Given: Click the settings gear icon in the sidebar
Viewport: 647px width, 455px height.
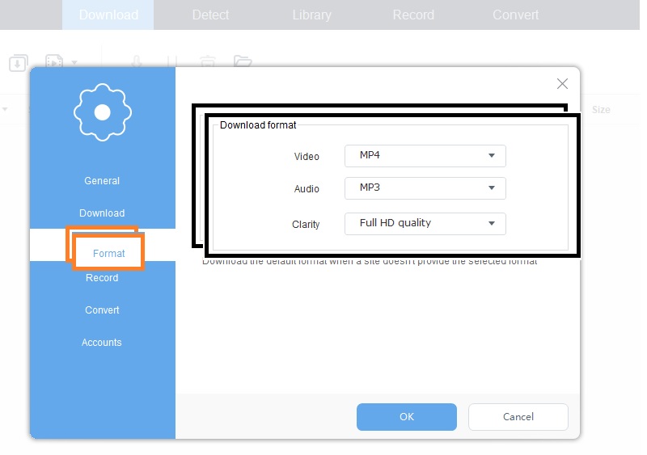Looking at the screenshot, I should coord(103,112).
